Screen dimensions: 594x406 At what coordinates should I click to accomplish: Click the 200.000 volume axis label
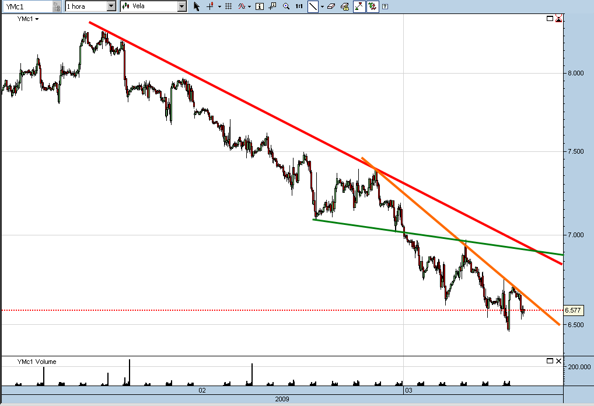pyautogui.click(x=579, y=367)
